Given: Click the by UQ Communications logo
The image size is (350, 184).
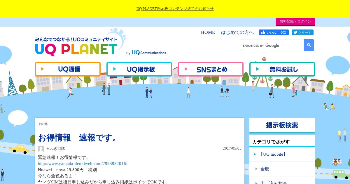Looking at the screenshot, I should (146, 53).
